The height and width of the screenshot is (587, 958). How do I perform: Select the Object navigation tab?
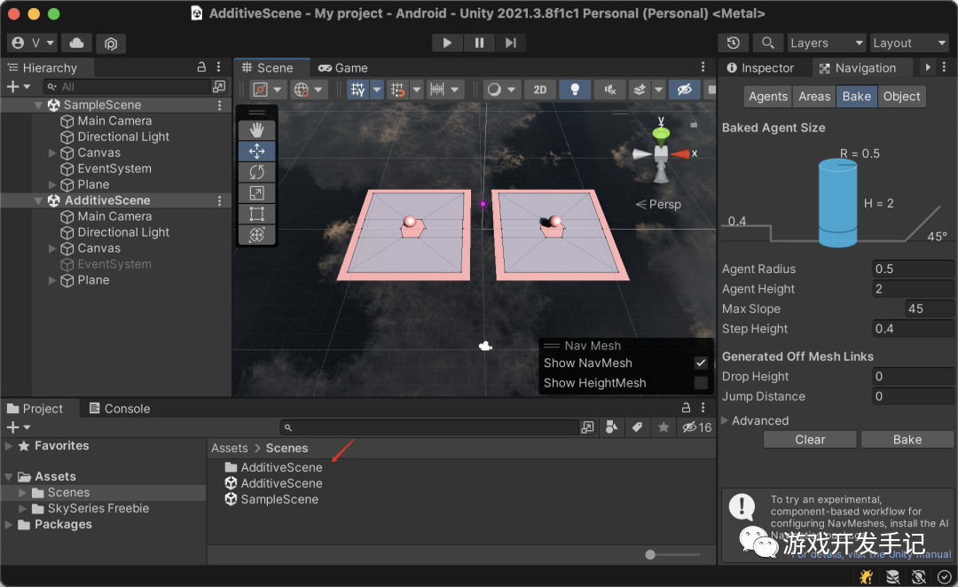click(901, 96)
